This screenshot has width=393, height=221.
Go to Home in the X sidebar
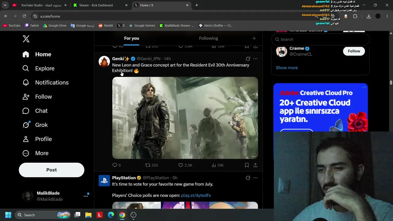click(37, 54)
